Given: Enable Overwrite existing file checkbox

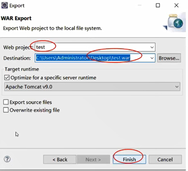Looking at the screenshot, I should (x=6, y=110).
